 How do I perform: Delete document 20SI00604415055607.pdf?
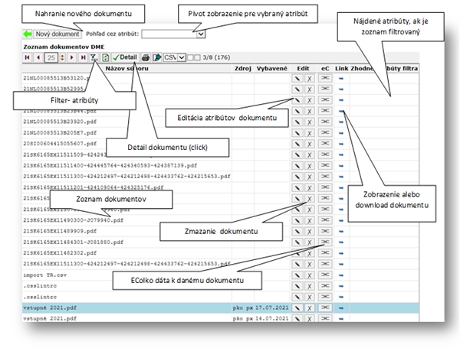pyautogui.click(x=310, y=144)
